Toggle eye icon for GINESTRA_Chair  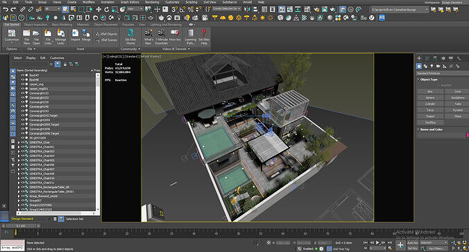point(23,142)
